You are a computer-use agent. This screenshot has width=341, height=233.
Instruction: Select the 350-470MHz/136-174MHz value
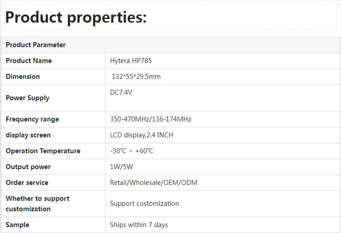tap(151, 119)
